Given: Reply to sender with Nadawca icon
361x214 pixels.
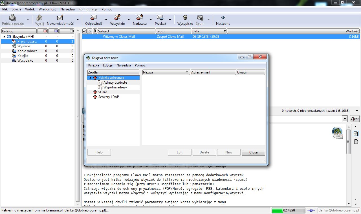Looking at the screenshot, I should click(140, 18).
